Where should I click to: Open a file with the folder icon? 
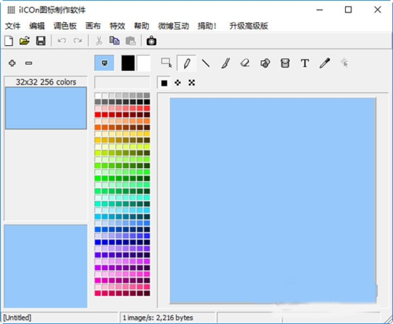coord(24,41)
